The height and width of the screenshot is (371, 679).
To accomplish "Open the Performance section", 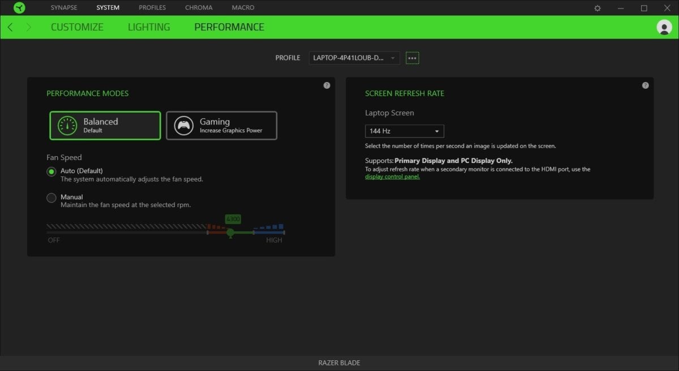I will tap(229, 27).
